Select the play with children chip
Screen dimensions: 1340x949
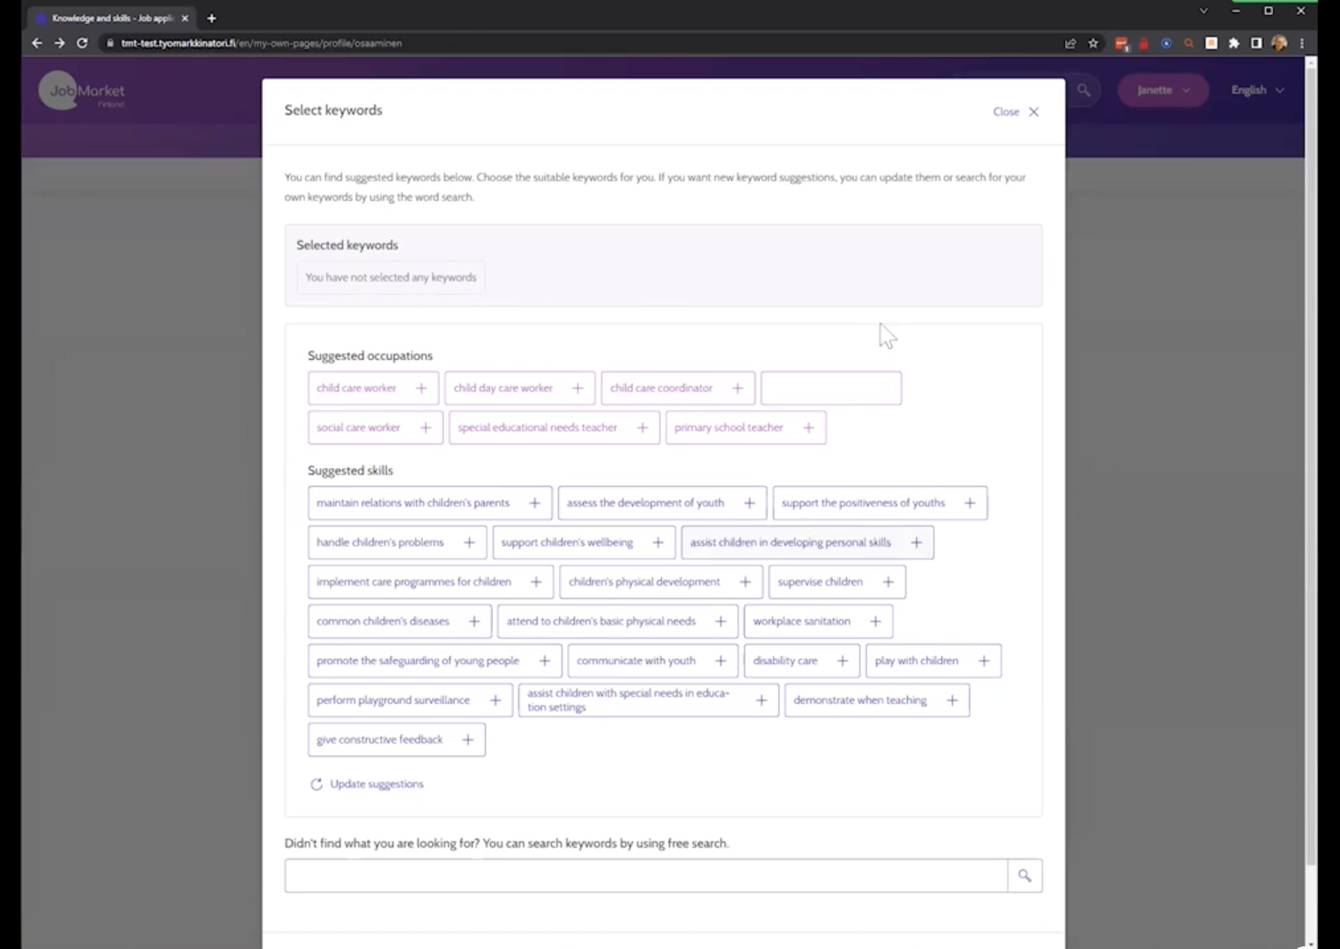tap(934, 661)
